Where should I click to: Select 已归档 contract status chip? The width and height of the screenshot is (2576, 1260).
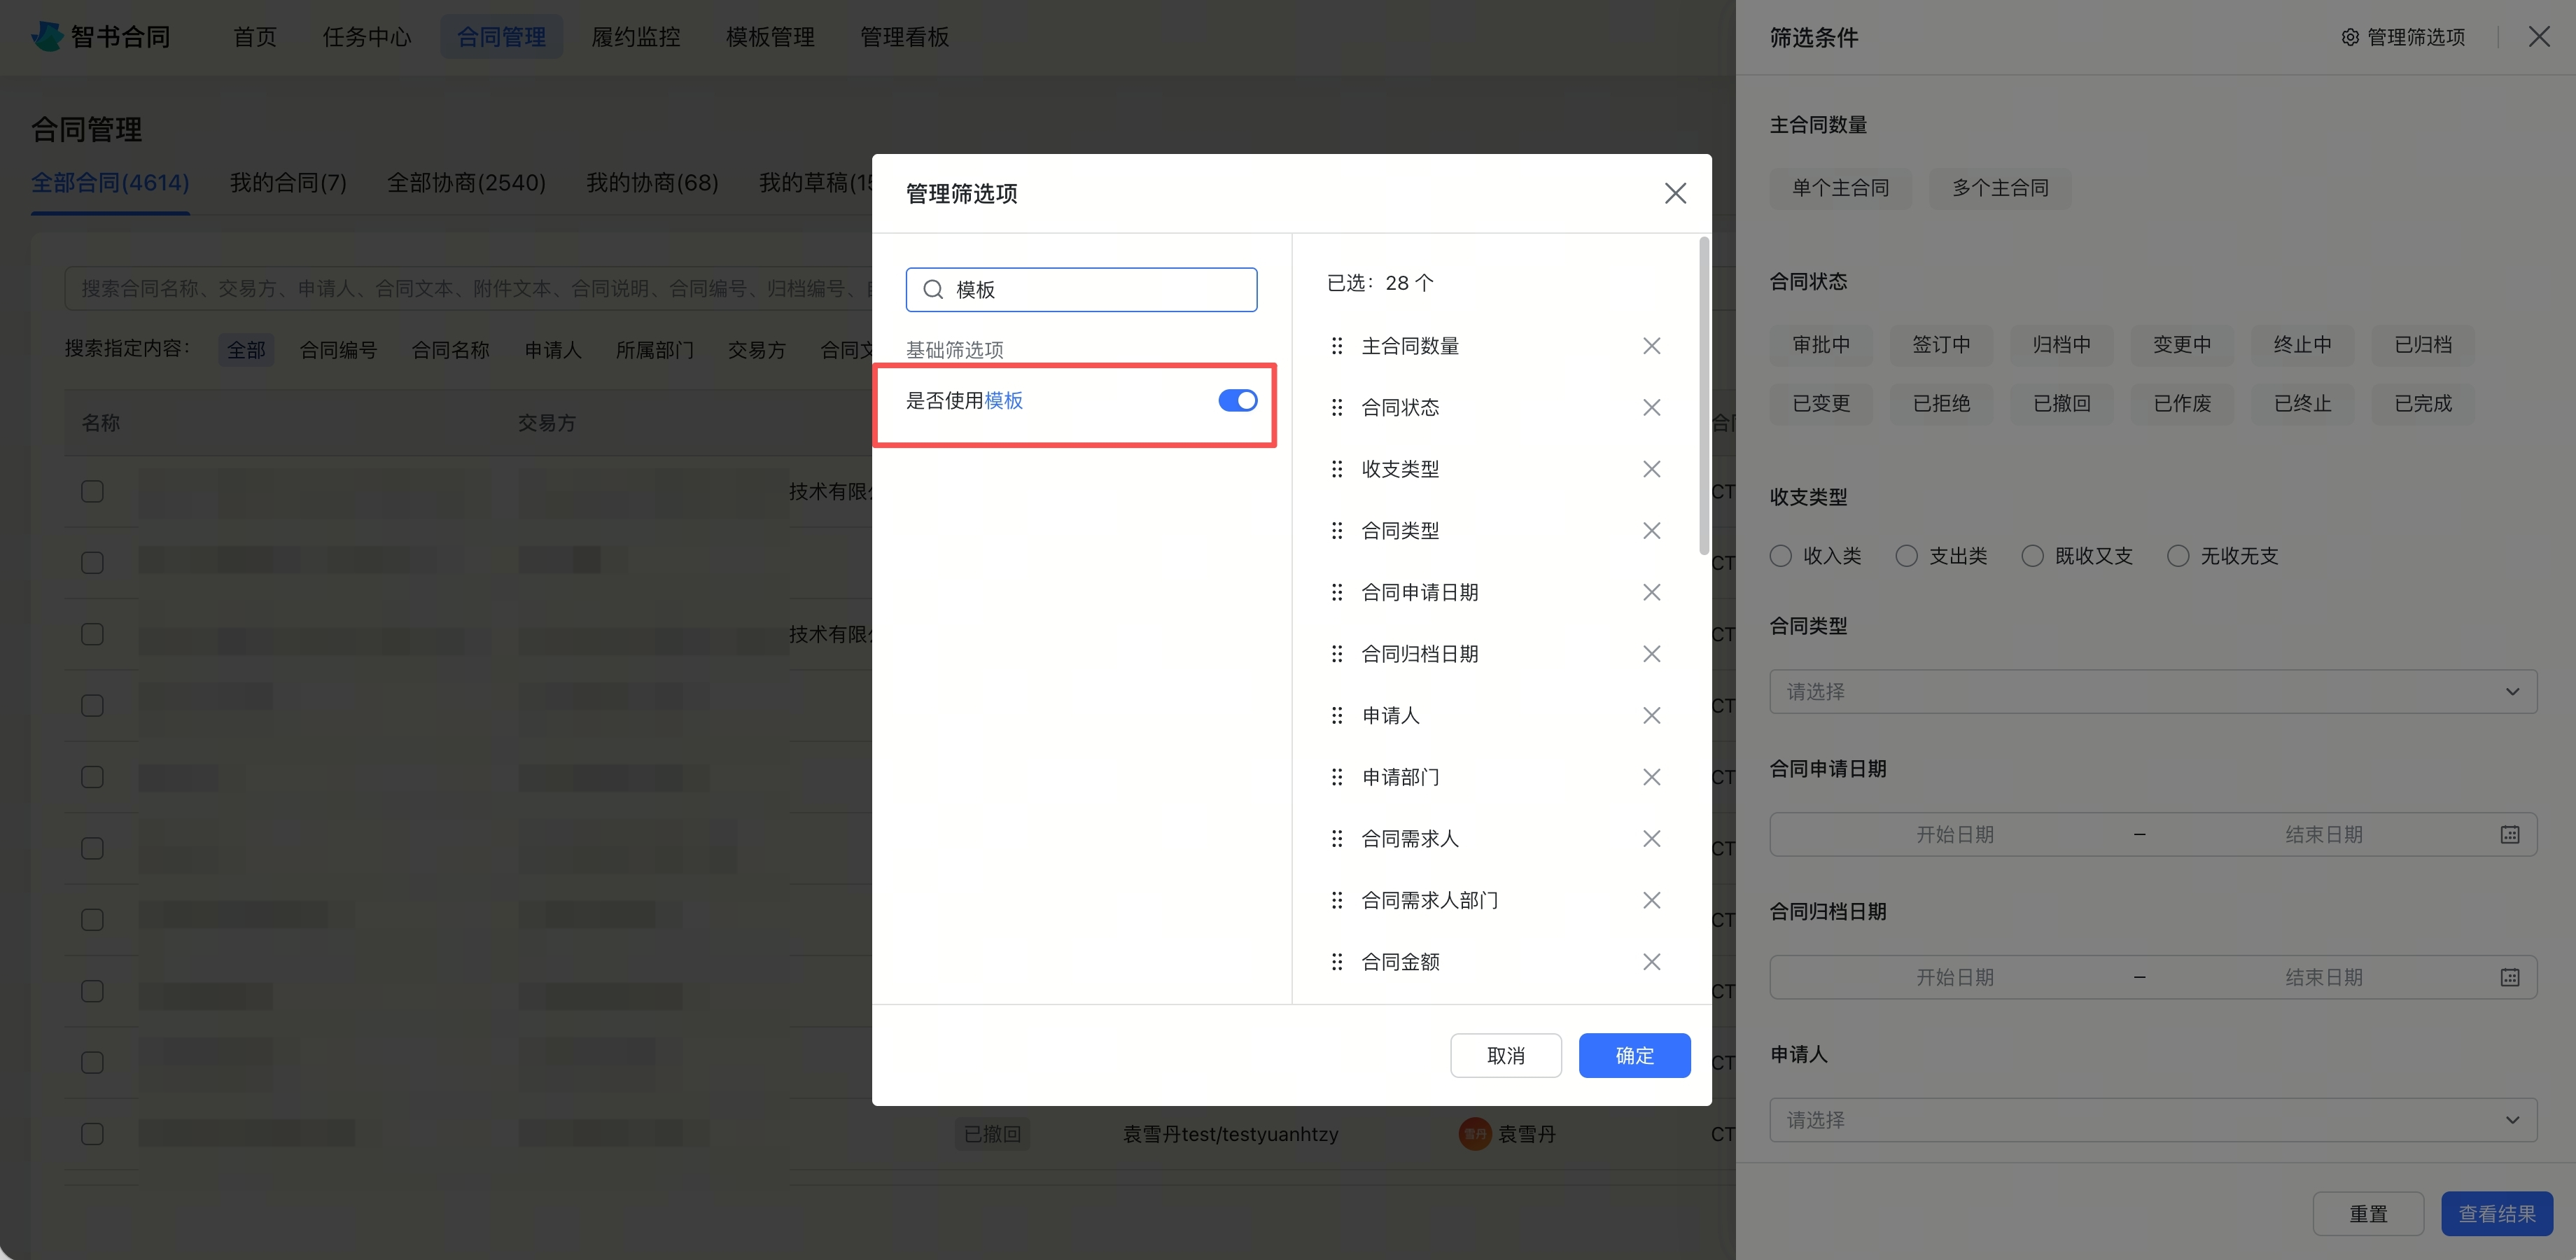click(2423, 345)
